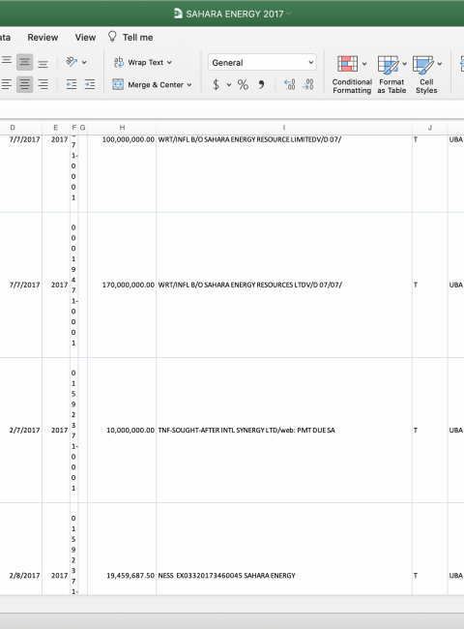Open the Wrap Text dropdown arrow
The width and height of the screenshot is (464, 629).
coord(169,62)
